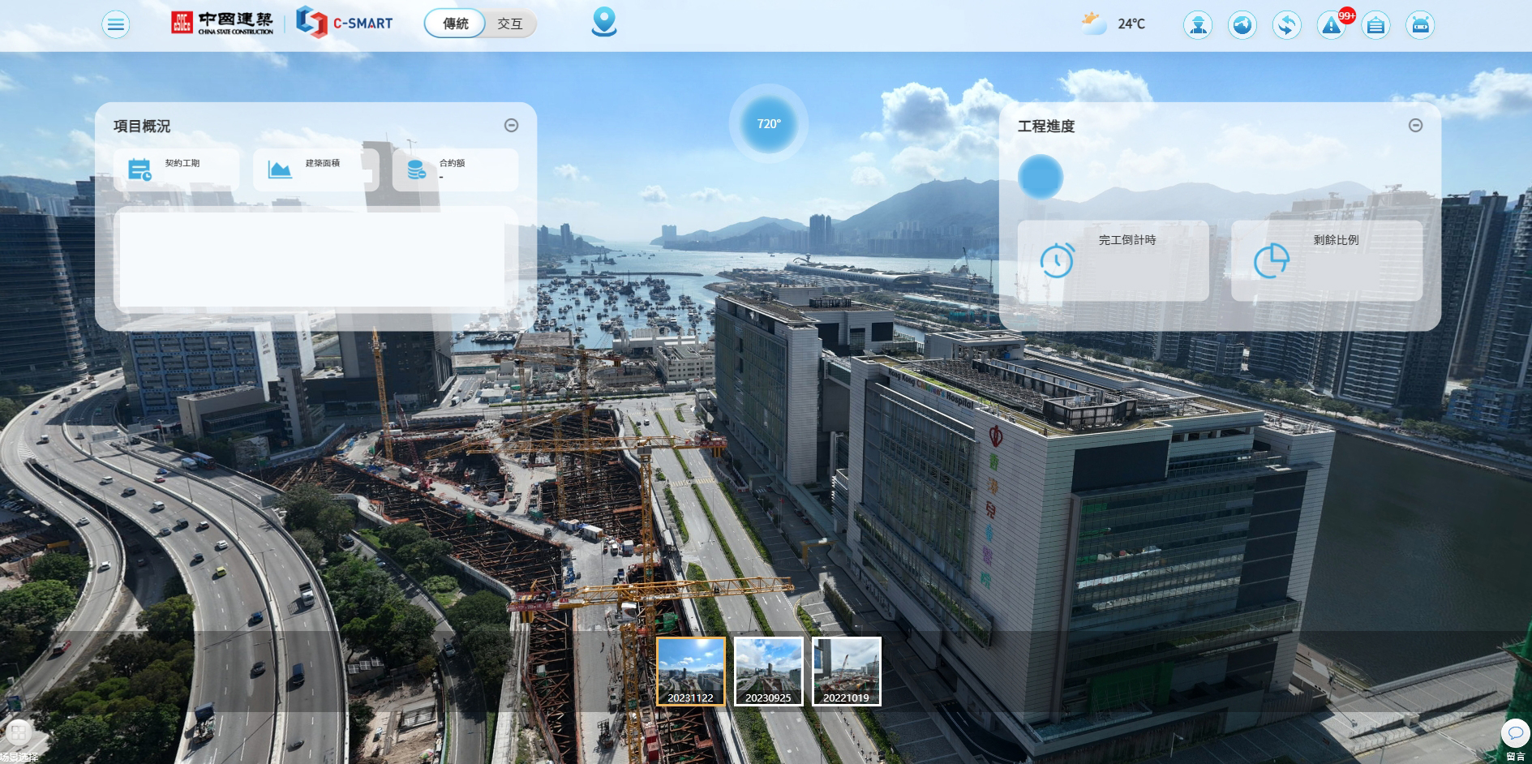Click the 完工倒計時 clock icon
This screenshot has height=764, width=1532.
click(1057, 260)
